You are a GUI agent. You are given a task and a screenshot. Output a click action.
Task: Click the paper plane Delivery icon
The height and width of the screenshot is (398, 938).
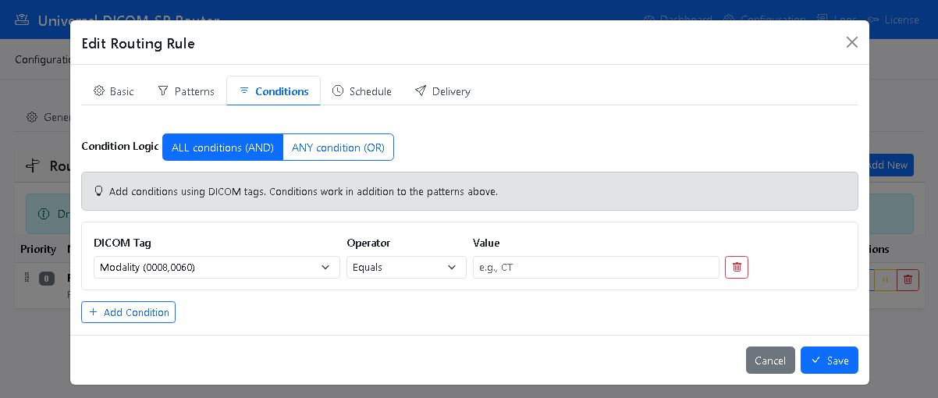421,91
